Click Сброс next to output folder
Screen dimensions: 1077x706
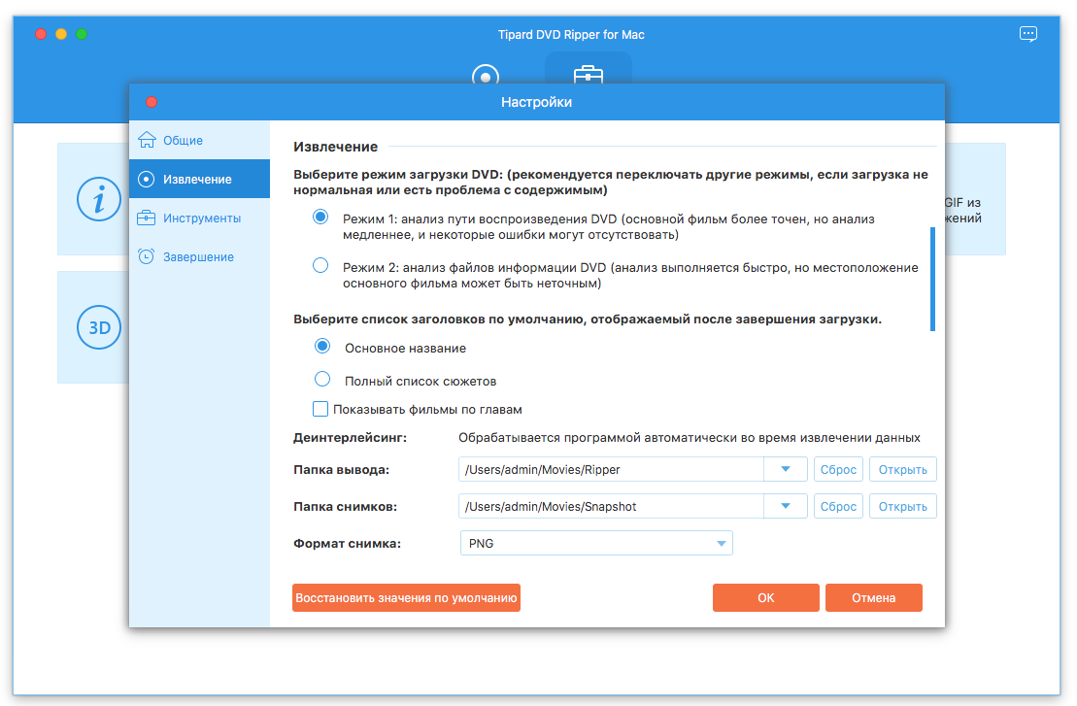838,469
